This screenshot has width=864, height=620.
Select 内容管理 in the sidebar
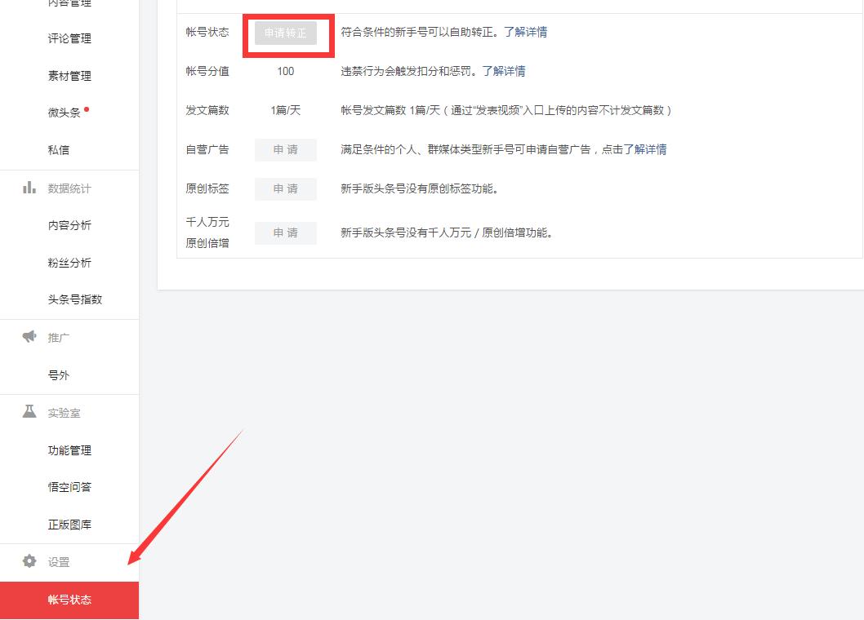[x=69, y=4]
